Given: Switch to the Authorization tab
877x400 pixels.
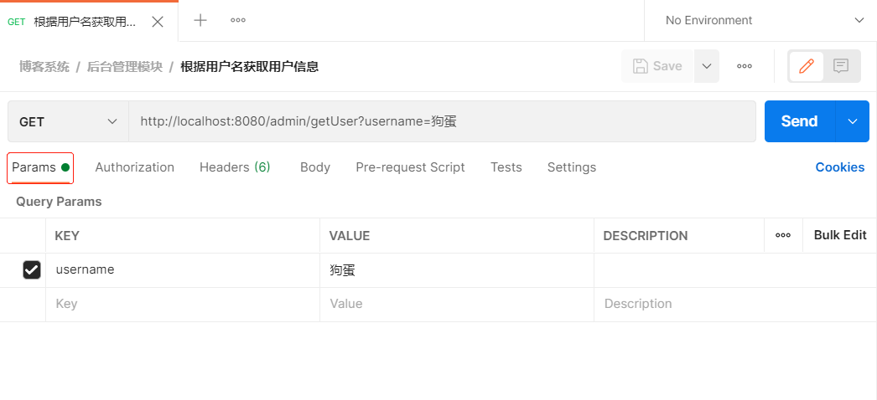Looking at the screenshot, I should (x=134, y=167).
